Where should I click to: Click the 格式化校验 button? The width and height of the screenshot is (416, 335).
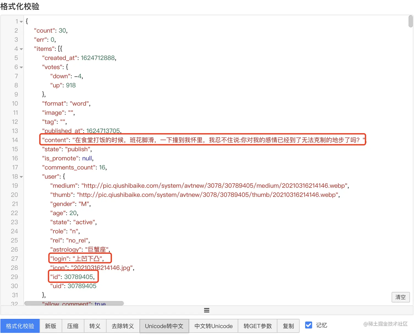click(20, 326)
